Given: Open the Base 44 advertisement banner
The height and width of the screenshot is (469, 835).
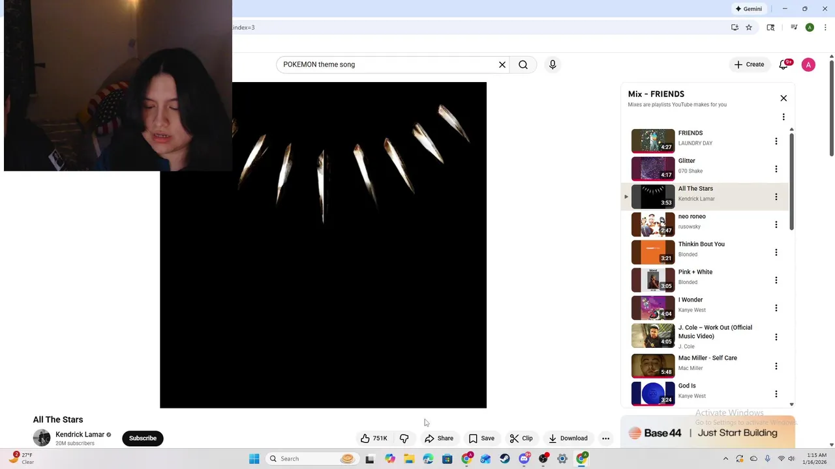Looking at the screenshot, I should [708, 433].
